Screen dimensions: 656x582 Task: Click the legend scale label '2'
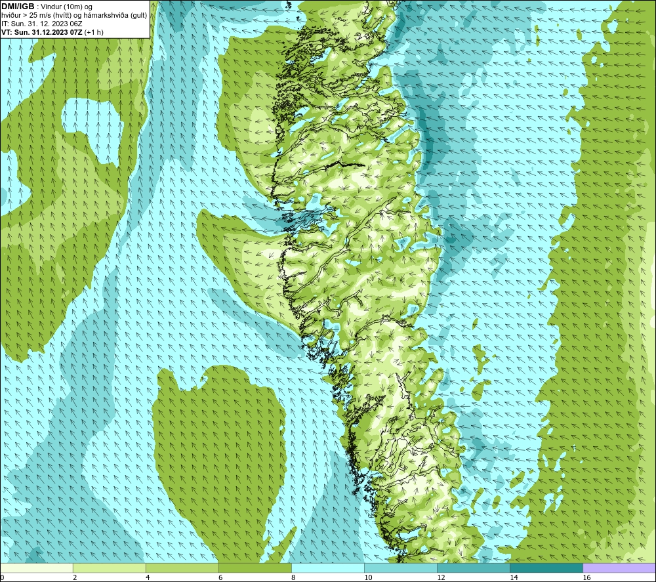tap(75, 577)
